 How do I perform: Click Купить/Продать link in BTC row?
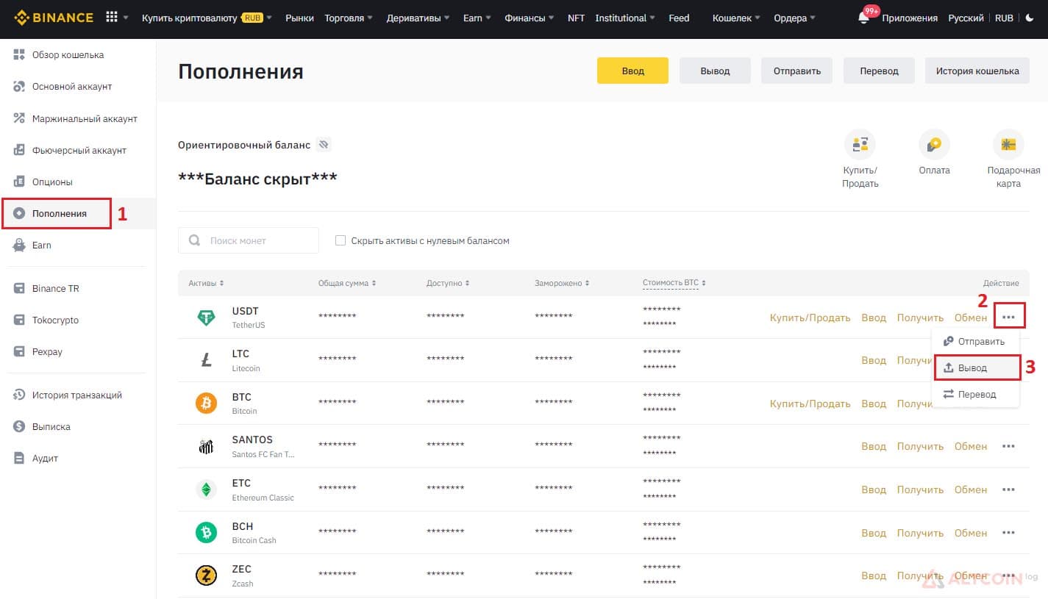click(x=810, y=403)
